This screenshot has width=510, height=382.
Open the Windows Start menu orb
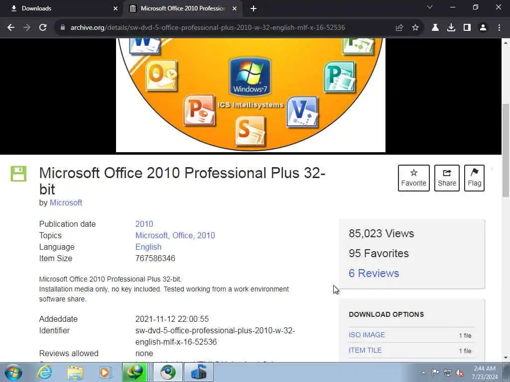(13, 372)
